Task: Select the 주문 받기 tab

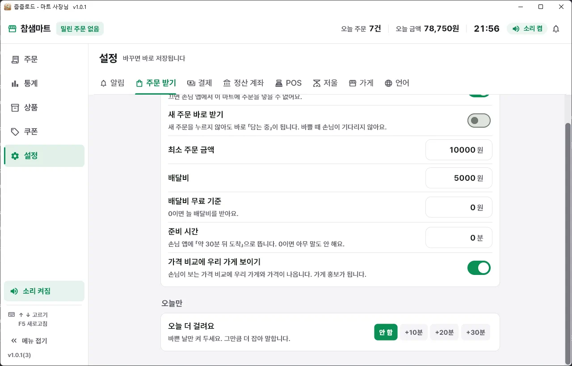Action: pos(156,83)
